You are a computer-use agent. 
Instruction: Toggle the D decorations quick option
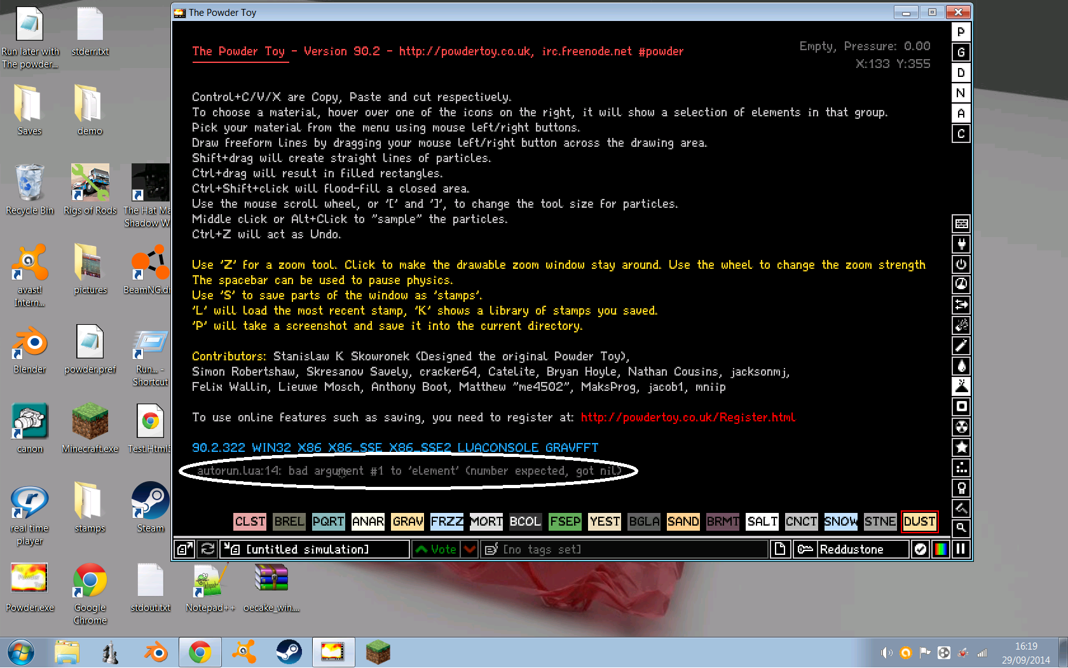[961, 72]
